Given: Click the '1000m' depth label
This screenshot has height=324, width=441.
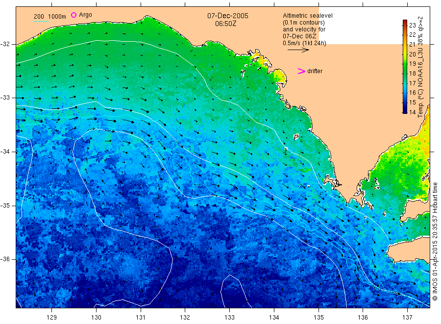Looking at the screenshot, I should pos(57,17).
